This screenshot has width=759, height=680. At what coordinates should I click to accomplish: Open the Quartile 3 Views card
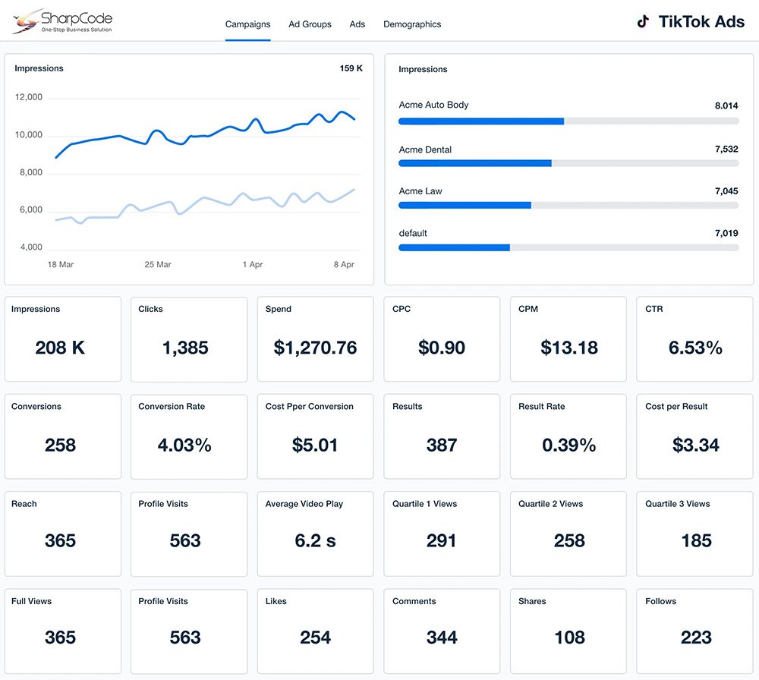point(695,534)
